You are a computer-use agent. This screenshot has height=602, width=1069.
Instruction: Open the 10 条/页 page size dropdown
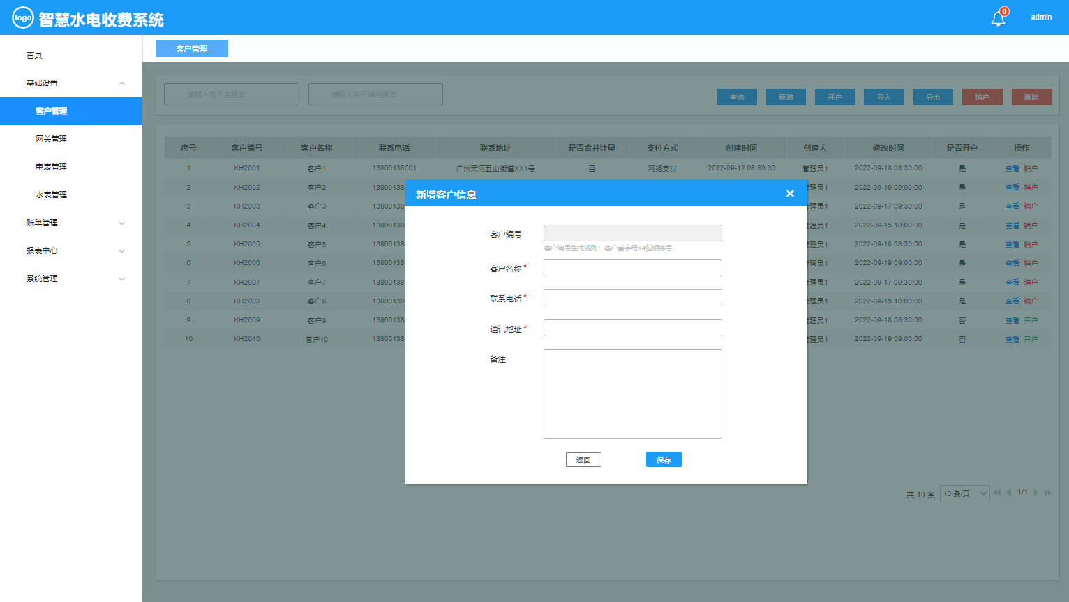coord(964,493)
